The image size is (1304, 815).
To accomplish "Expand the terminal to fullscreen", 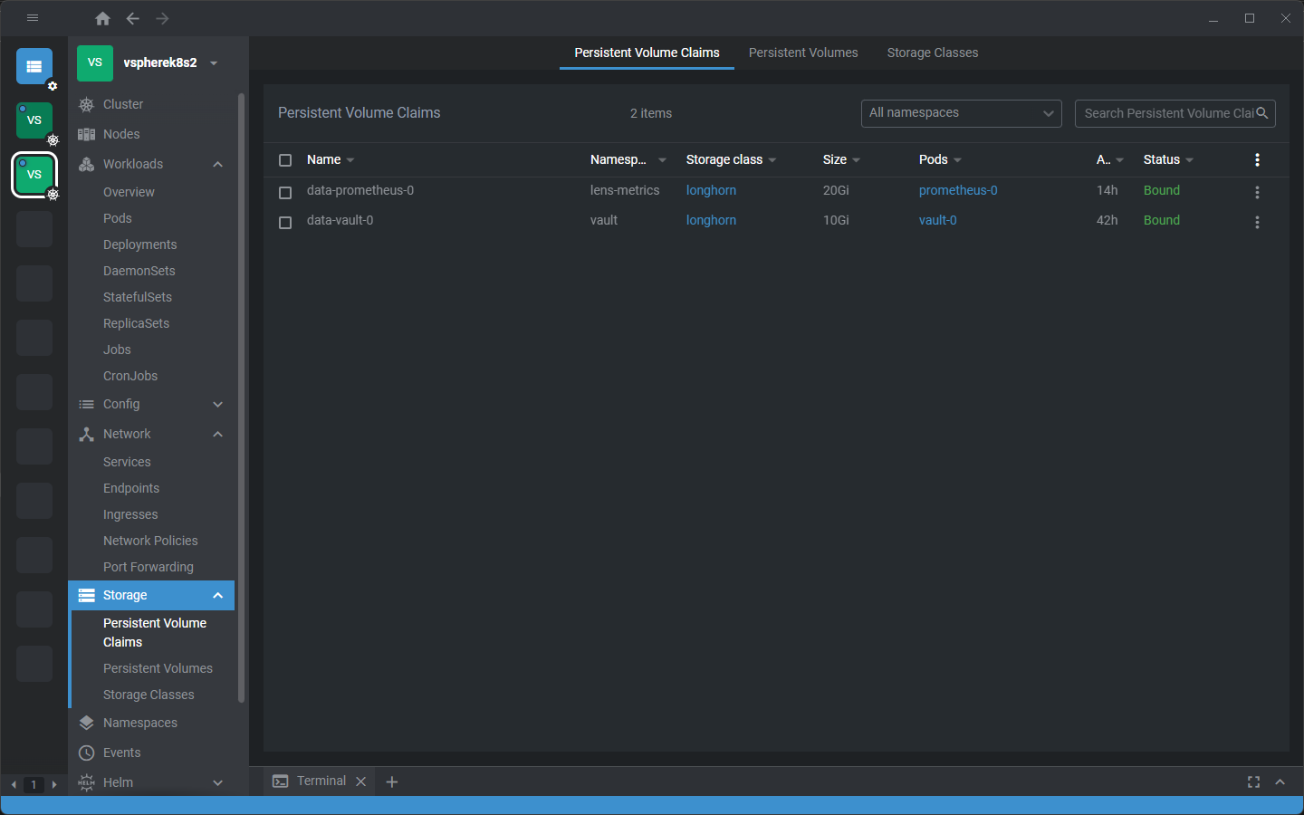I will [1253, 781].
